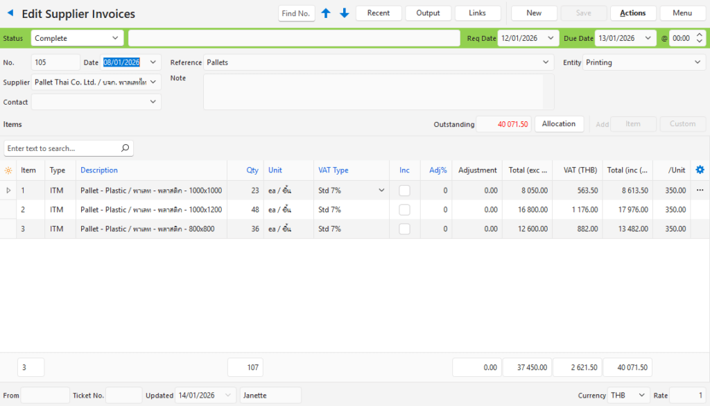Open the Currency dropdown set to THB

628,396
